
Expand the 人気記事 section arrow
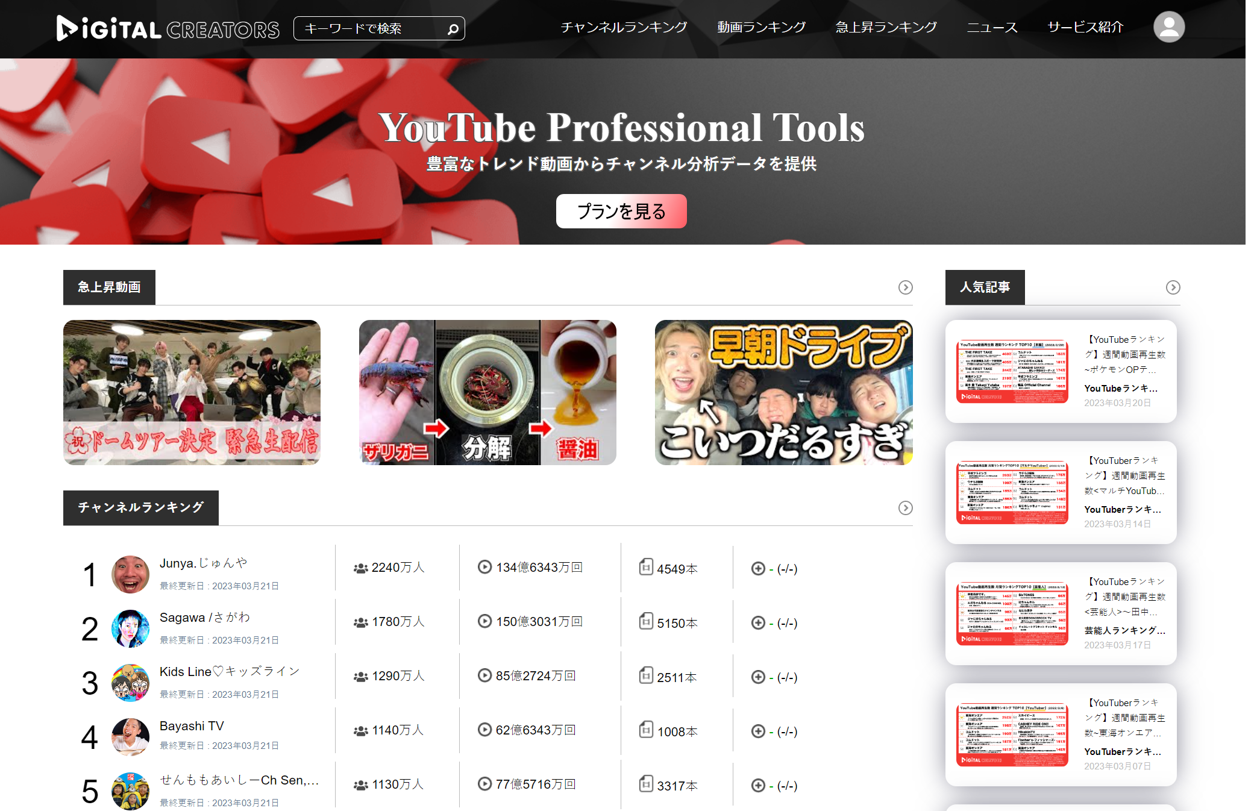click(1173, 287)
